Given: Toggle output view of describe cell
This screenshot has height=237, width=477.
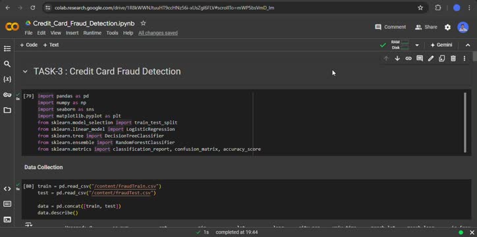Looking at the screenshot, I should click(28, 224).
